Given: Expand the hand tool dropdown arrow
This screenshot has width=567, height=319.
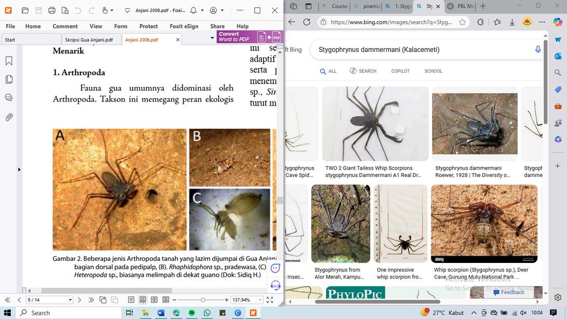Looking at the screenshot, I should coord(113,10).
